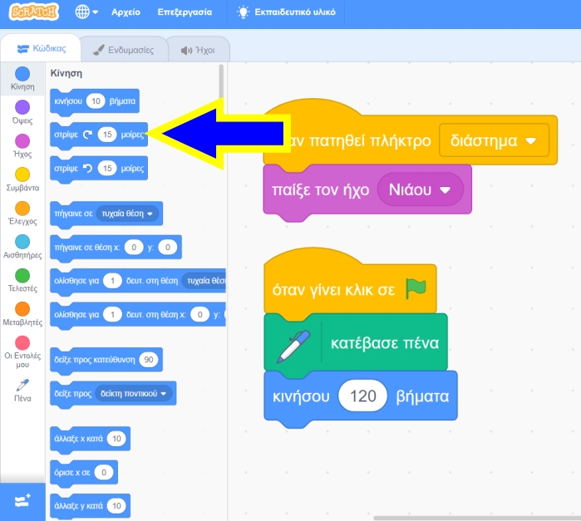Select the Τελεστές green category
The height and width of the screenshot is (521, 581).
click(22, 275)
